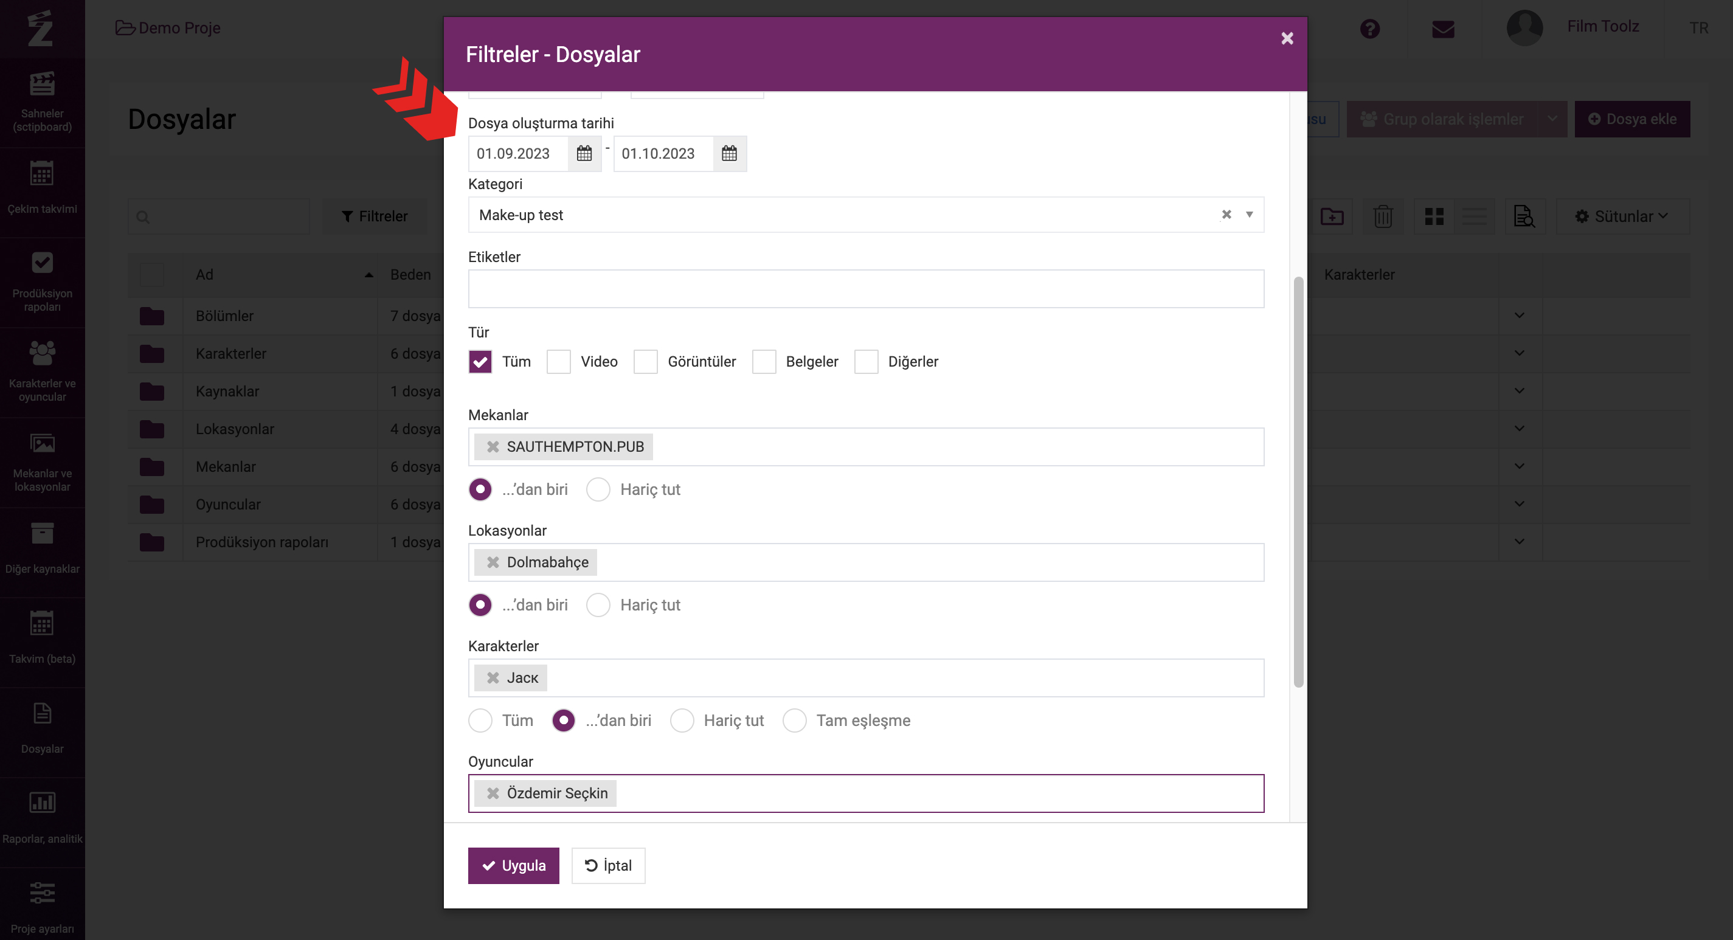The height and width of the screenshot is (940, 1733).
Task: Click the document search icon
Action: coord(1524,216)
